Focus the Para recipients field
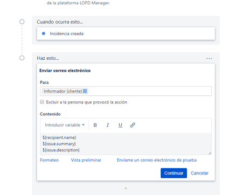This screenshot has width=228, height=195. coord(126,91)
